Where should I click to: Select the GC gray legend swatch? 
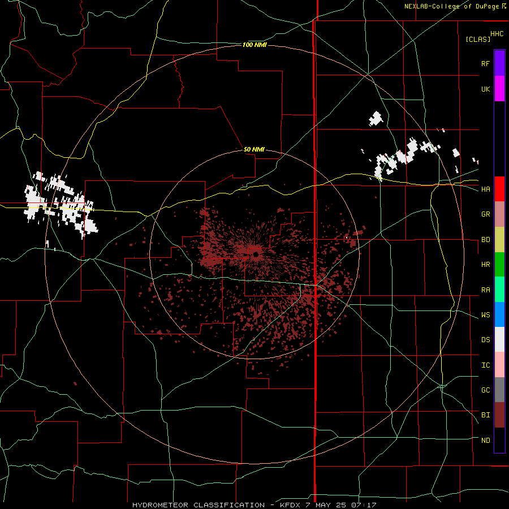[x=499, y=390]
